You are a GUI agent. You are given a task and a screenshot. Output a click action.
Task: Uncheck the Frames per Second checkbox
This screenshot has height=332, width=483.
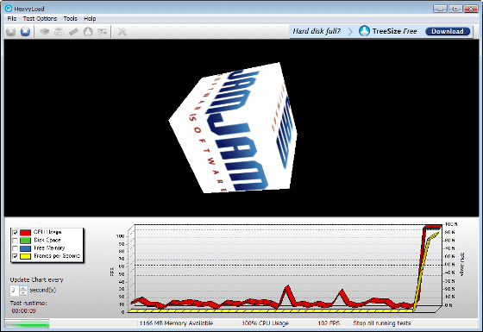click(15, 256)
